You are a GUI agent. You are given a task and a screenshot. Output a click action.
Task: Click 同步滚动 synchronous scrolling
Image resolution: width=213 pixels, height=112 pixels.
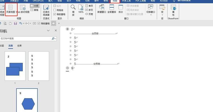click(x=133, y=10)
